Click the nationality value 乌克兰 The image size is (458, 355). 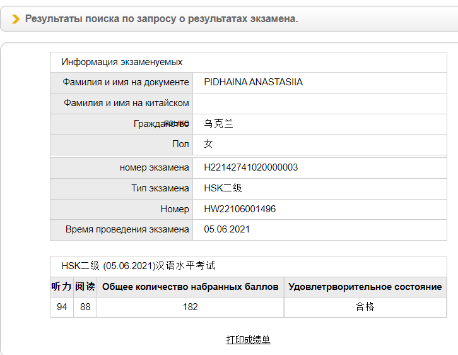pos(218,124)
